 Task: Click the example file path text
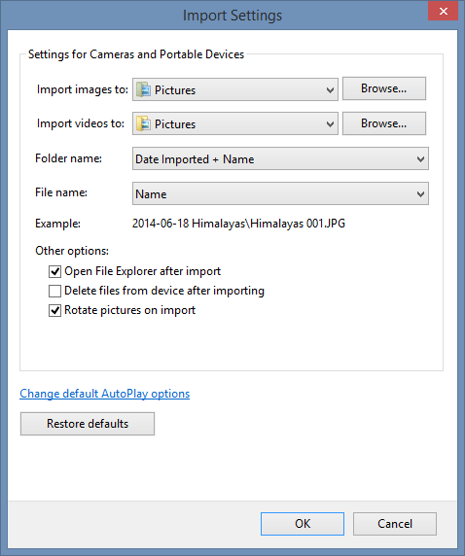tap(238, 224)
